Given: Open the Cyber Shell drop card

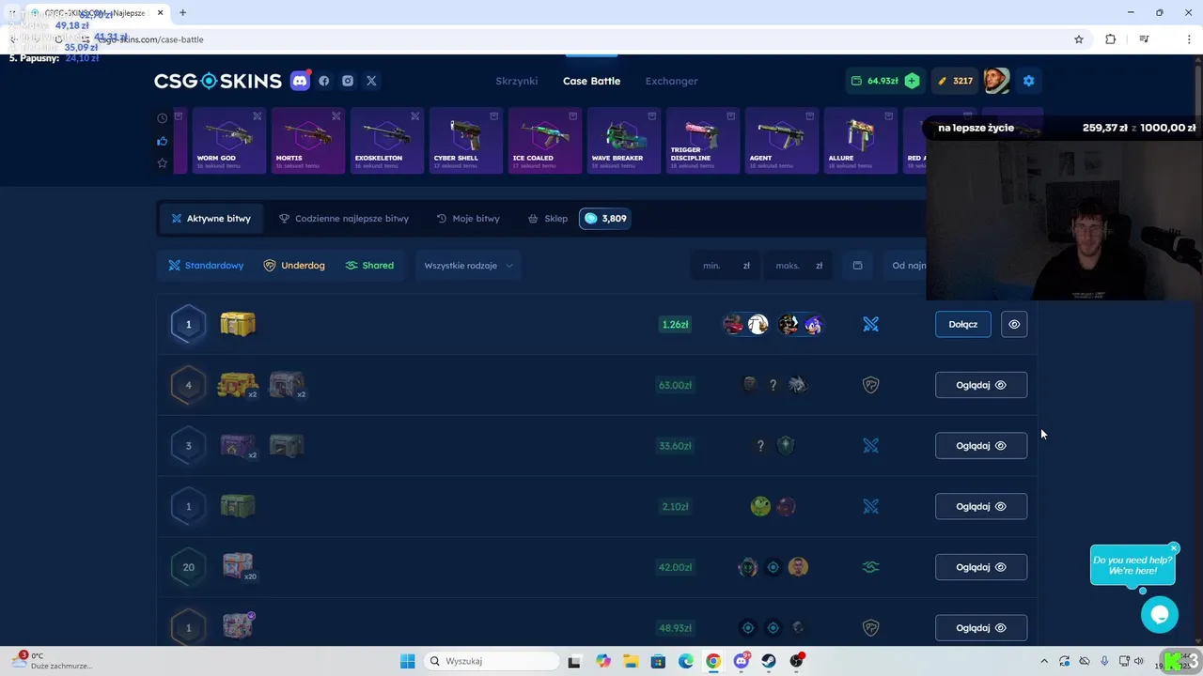Looking at the screenshot, I should (x=466, y=141).
